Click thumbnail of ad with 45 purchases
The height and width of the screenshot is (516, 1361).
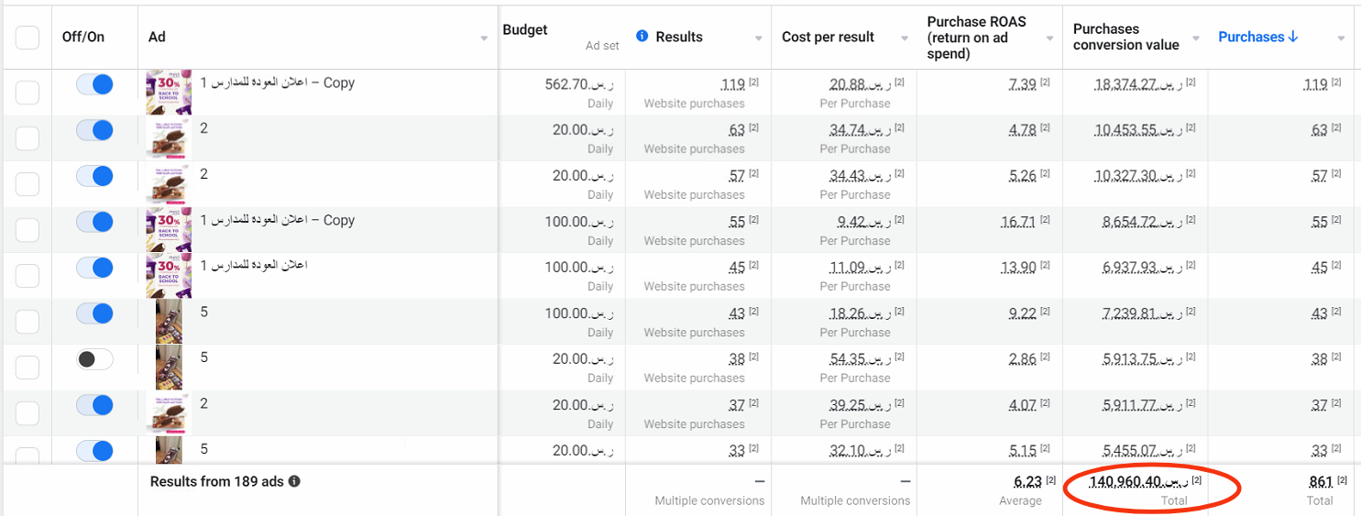[x=169, y=275]
